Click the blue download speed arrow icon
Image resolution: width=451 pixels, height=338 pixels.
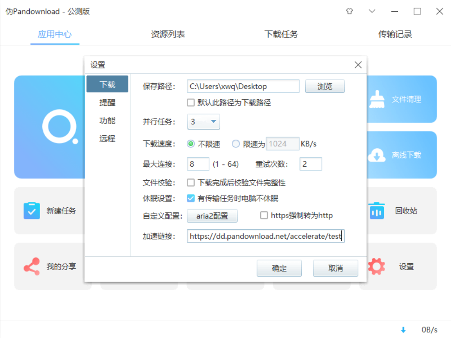[x=403, y=330]
